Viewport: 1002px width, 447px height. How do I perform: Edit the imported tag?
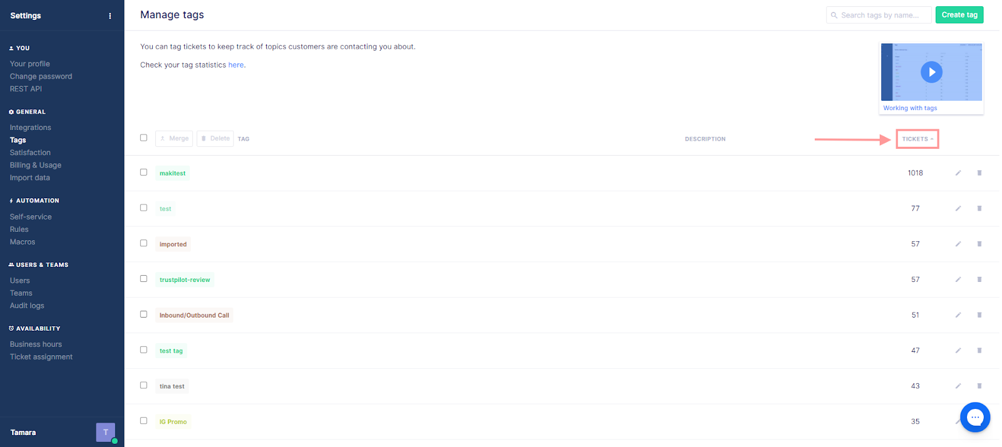click(958, 244)
